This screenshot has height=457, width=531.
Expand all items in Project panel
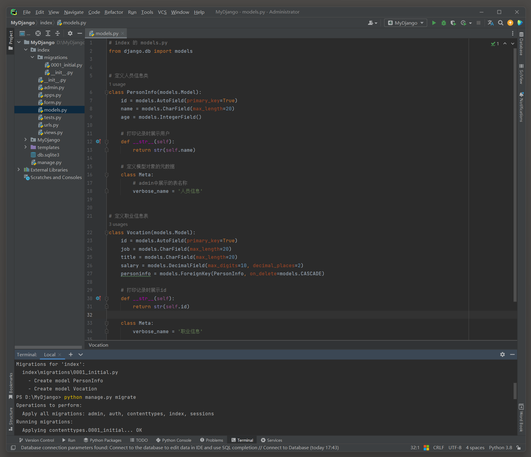pos(48,33)
